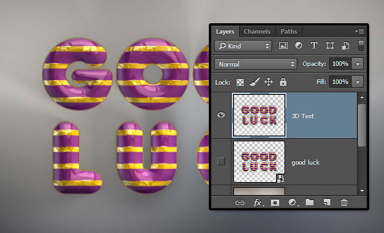Screen dimensions: 384x233
Task: Click the layers list scroll down arrow
Action: (362, 190)
